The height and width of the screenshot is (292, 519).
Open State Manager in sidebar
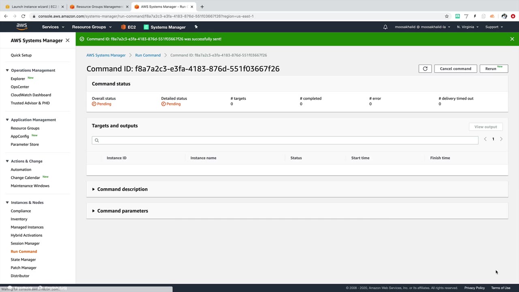(x=24, y=260)
